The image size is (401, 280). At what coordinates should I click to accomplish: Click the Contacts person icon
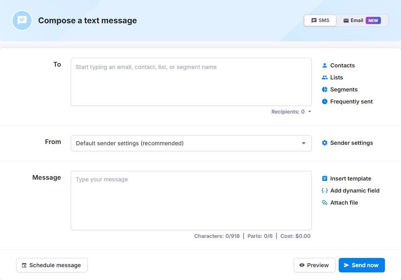pyautogui.click(x=325, y=65)
